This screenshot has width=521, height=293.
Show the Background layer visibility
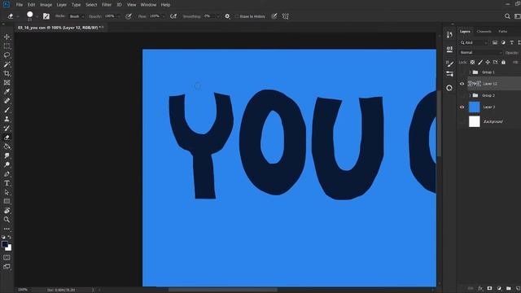462,121
